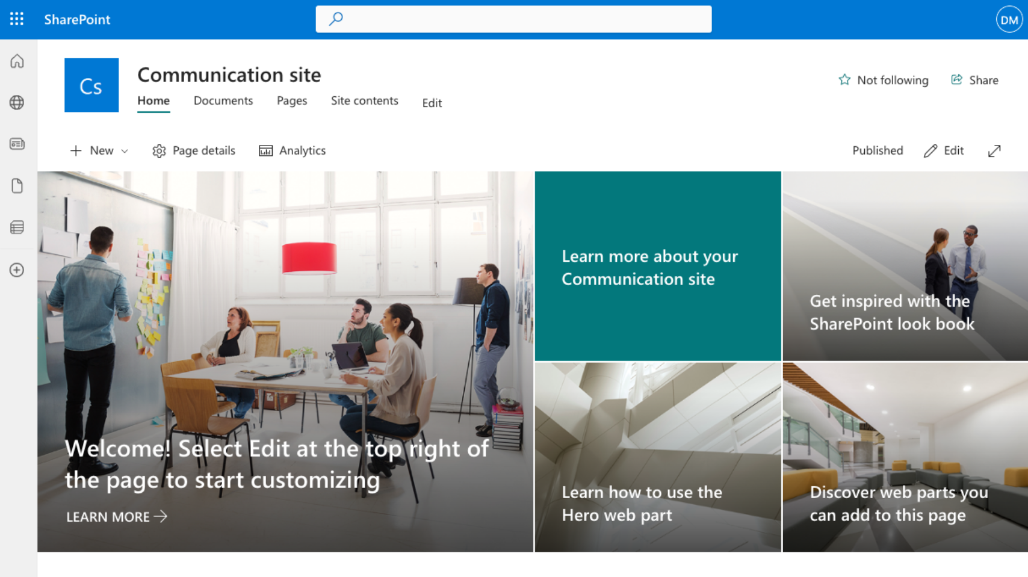Open the Analytics chart icon

click(265, 151)
